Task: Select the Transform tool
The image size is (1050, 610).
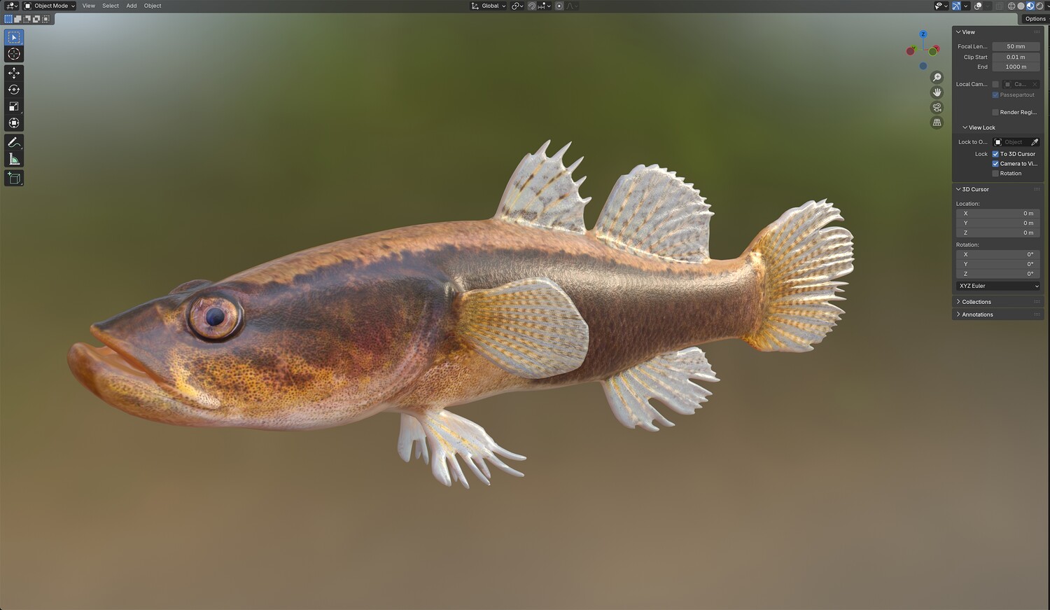Action: click(x=14, y=123)
